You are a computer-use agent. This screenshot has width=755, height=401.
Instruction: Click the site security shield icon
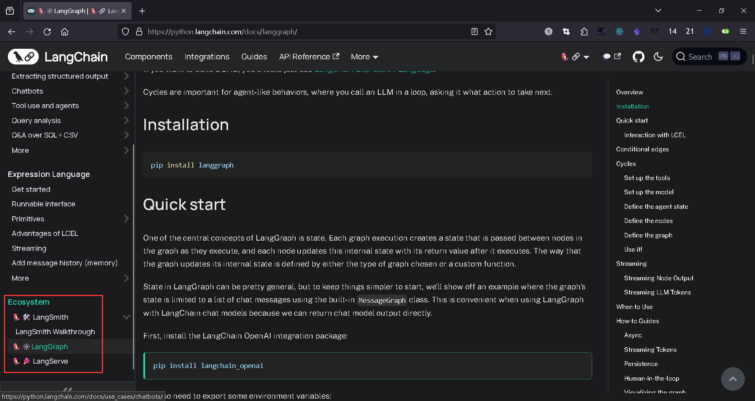125,32
